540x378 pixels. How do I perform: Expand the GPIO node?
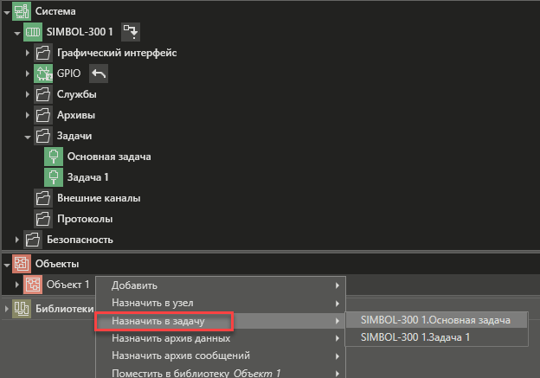click(28, 74)
